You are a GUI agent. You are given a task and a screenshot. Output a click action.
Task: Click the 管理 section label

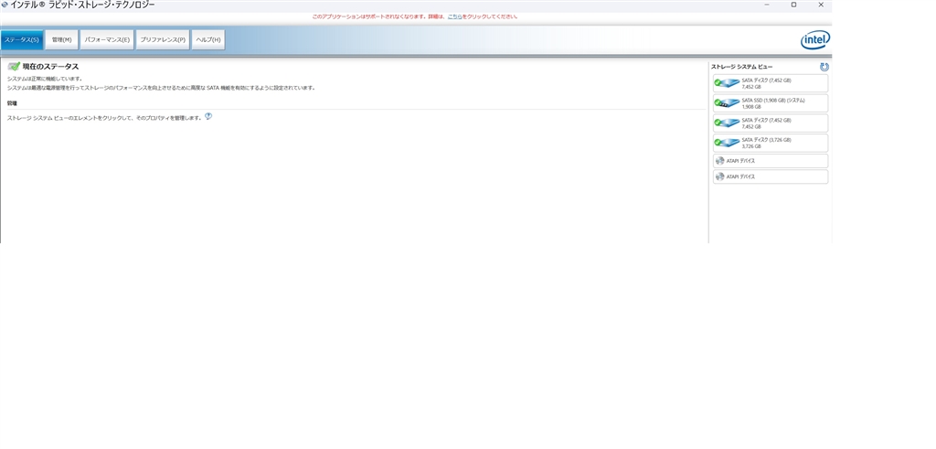click(12, 103)
